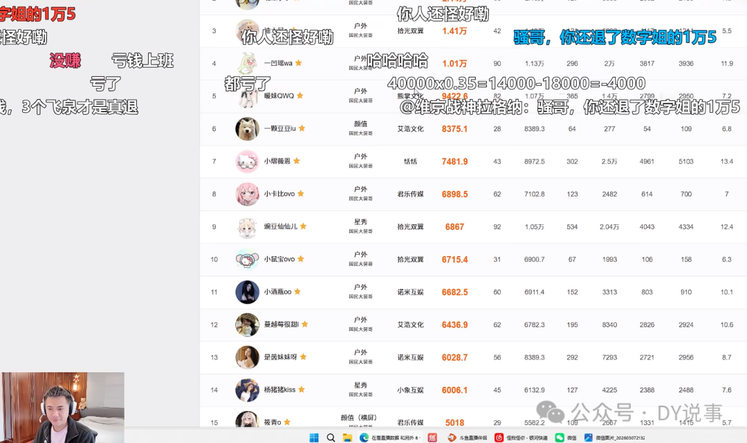Click guild 艾浩文化 in 一颗豆豆iu's row
The image size is (747, 443).
pyautogui.click(x=410, y=129)
